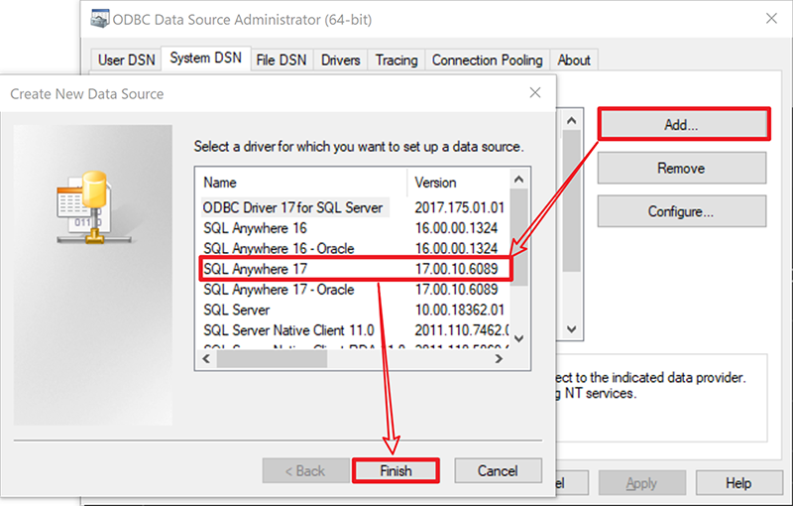Click the Help button
The image size is (793, 506).
[x=737, y=483]
